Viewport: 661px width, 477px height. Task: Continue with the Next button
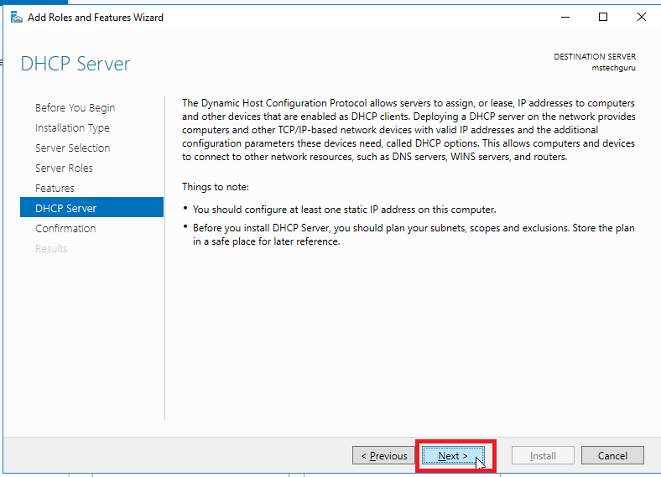(453, 455)
